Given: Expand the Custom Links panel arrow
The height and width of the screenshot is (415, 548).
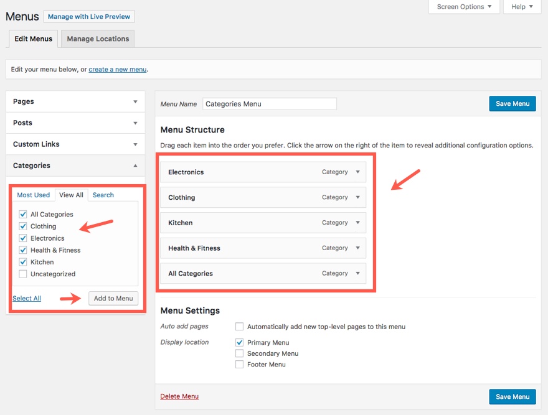Looking at the screenshot, I should [135, 144].
